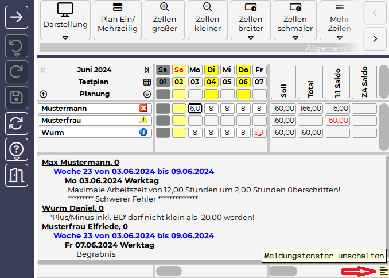Viewport: 389px width, 278px height.
Task: Open the help question mark icon
Action: point(17,149)
